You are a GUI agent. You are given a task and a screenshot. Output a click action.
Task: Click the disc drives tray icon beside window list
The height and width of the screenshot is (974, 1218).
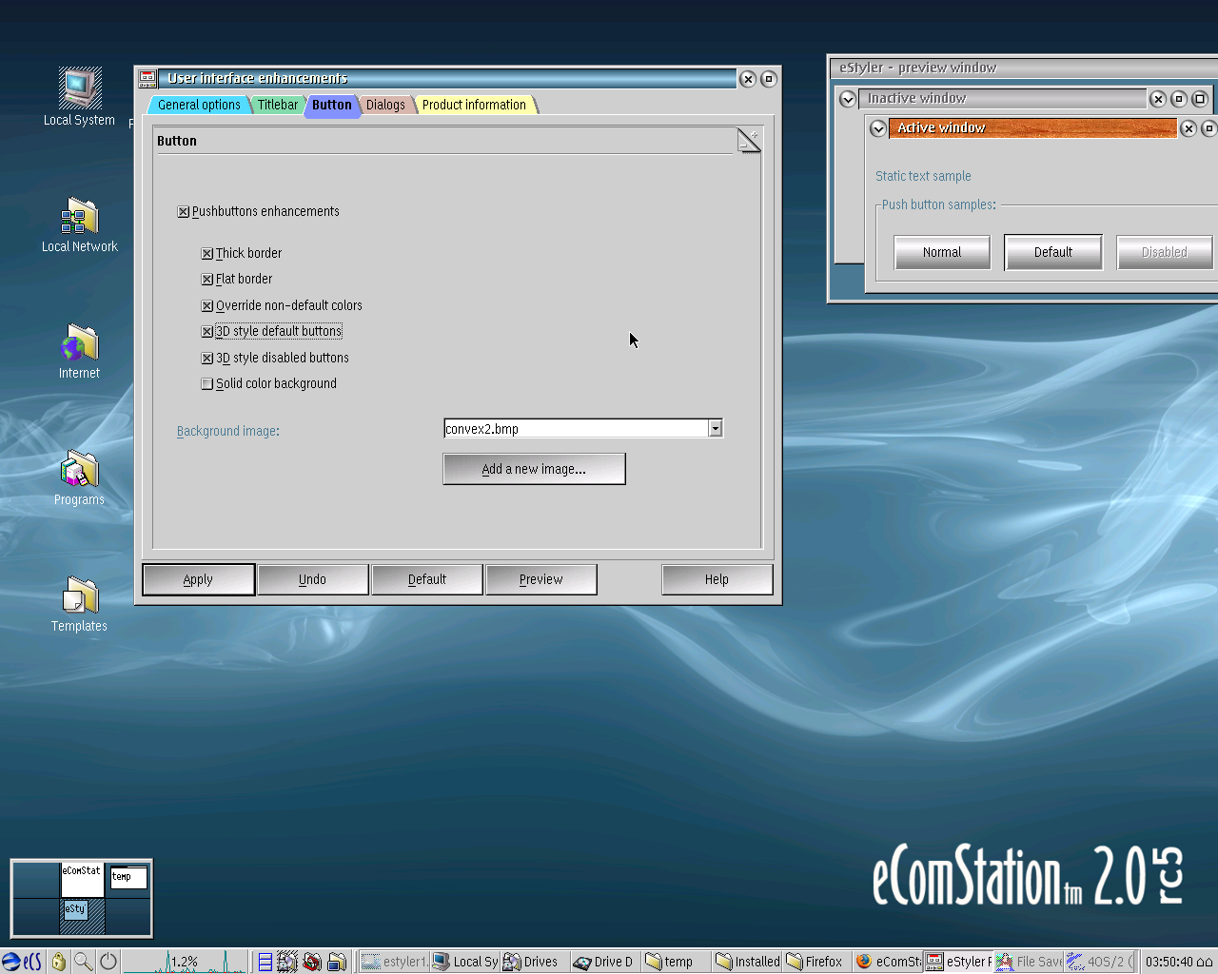point(287,962)
